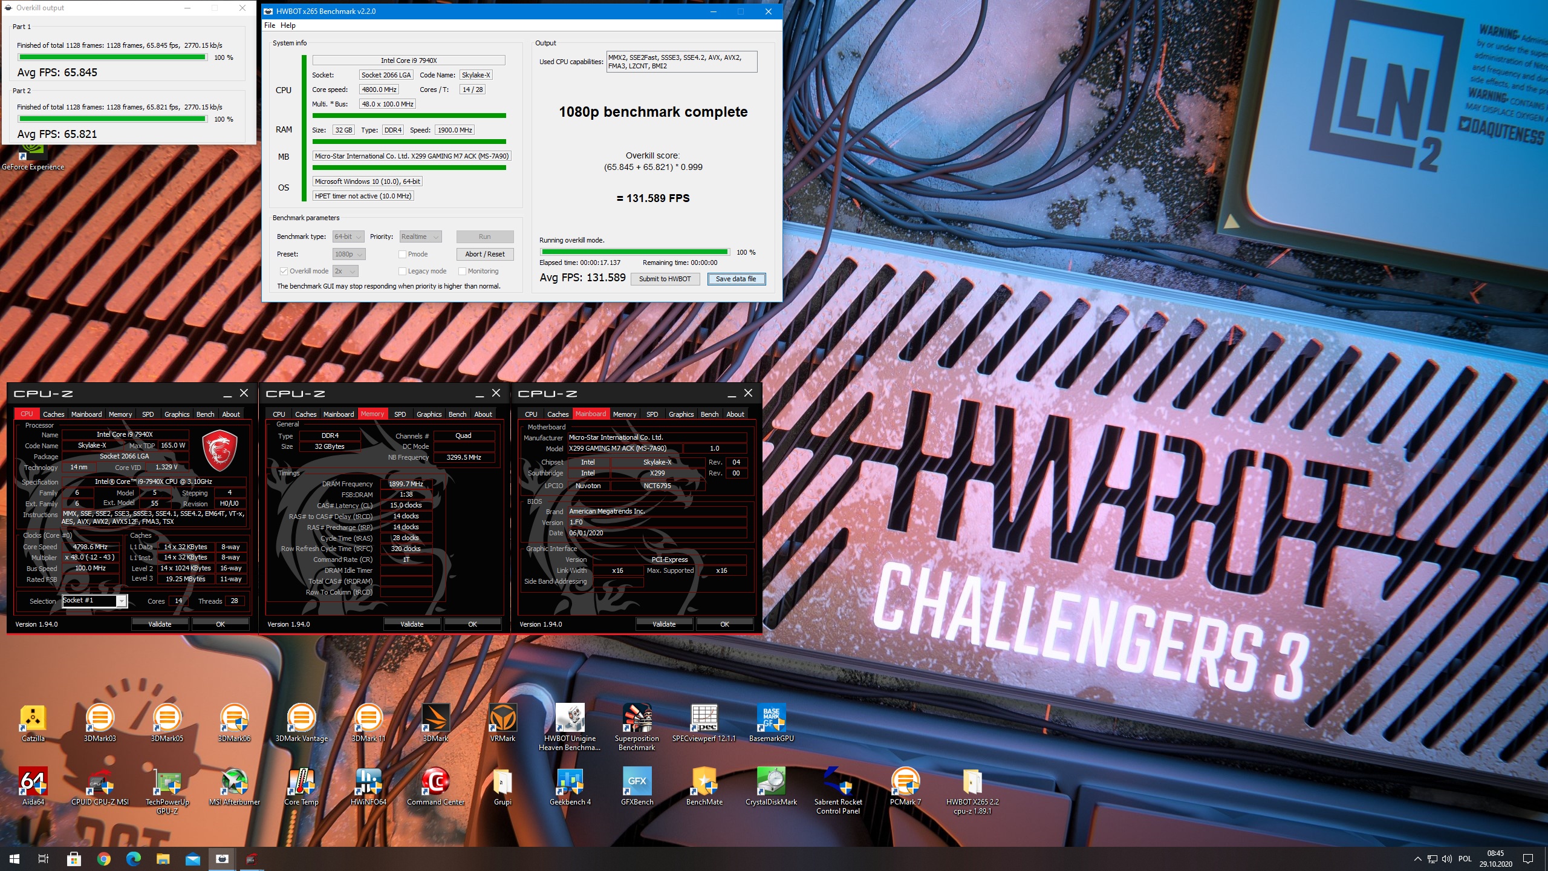The height and width of the screenshot is (871, 1548).
Task: Open the Help menu in HWBOT x265
Action: click(288, 25)
